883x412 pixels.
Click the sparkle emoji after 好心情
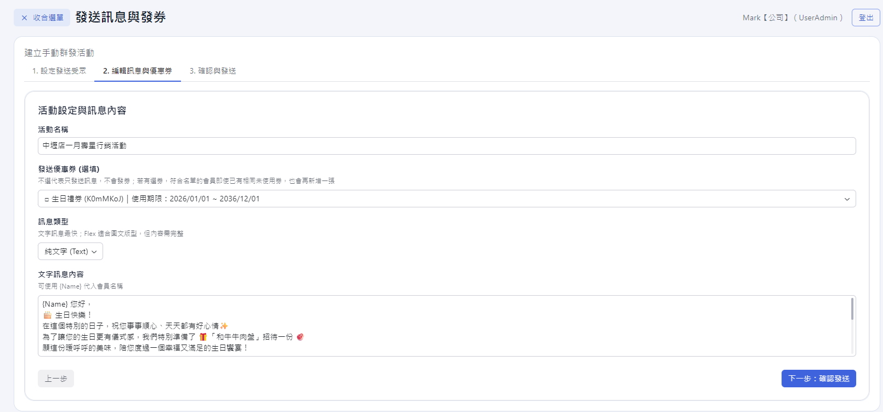point(224,326)
